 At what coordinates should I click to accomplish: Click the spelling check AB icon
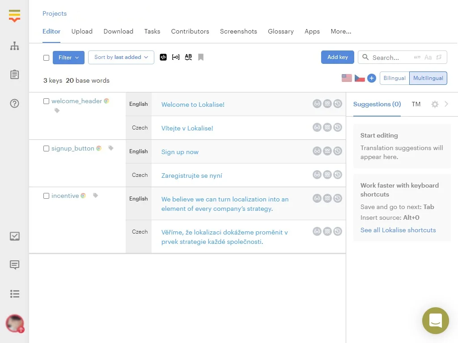188,57
